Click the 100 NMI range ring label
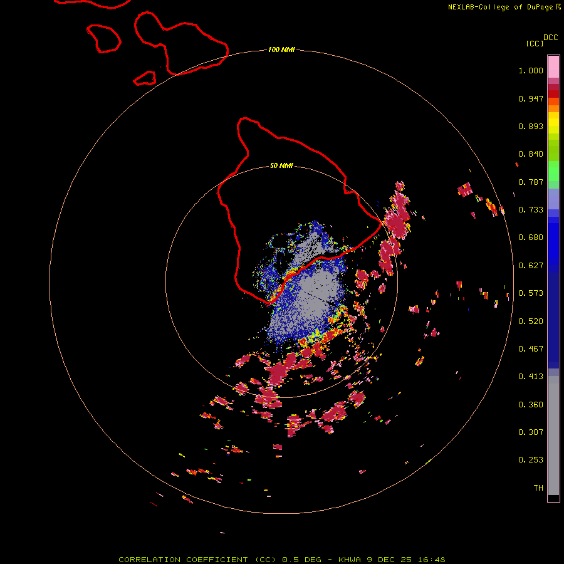Image resolution: width=564 pixels, height=564 pixels. pyautogui.click(x=281, y=50)
